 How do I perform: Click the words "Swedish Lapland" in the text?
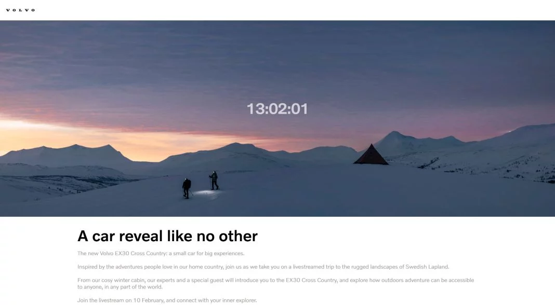click(427, 267)
